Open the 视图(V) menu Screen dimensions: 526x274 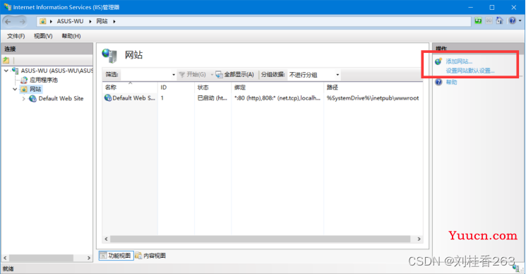tap(43, 36)
